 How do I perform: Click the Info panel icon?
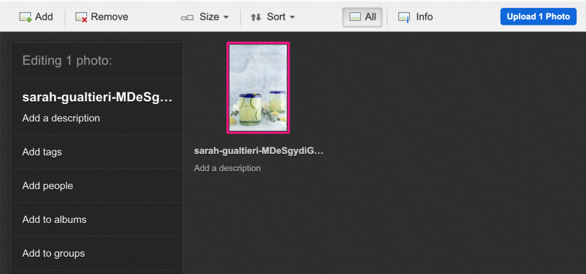(x=403, y=17)
